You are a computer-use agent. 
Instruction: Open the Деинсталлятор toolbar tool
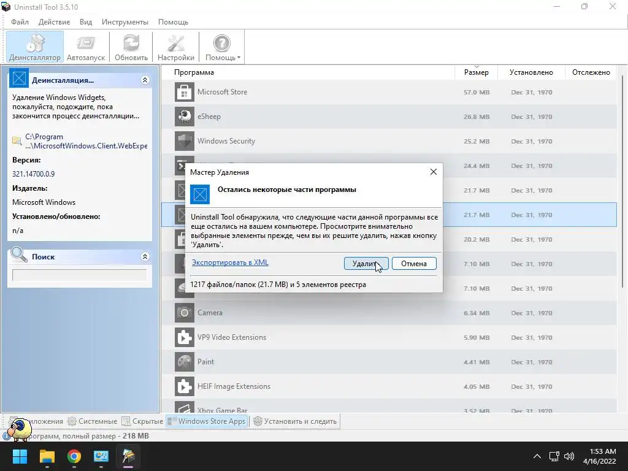coord(35,47)
